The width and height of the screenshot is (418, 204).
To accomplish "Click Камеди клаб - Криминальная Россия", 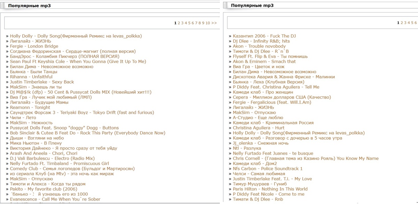I will click(x=273, y=123).
